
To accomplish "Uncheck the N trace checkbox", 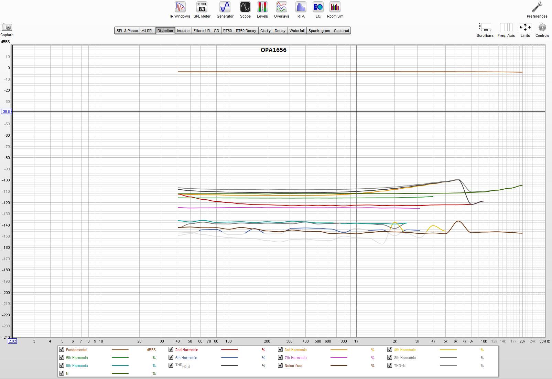I will point(62,373).
